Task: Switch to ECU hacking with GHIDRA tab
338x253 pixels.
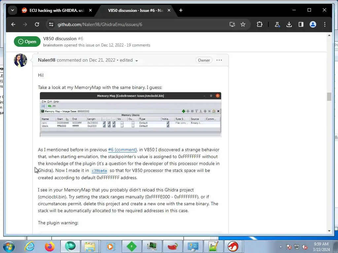Action: pyautogui.click(x=57, y=10)
